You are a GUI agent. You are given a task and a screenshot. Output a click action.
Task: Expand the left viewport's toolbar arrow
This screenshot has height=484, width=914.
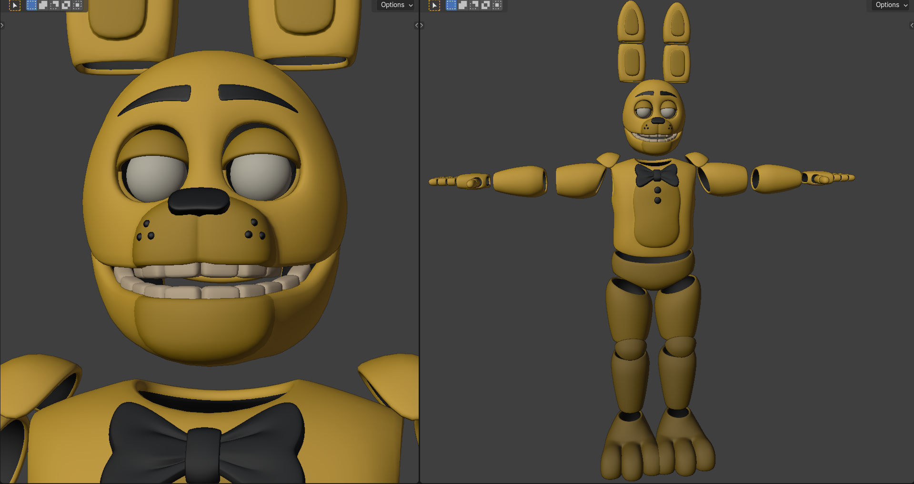click(2, 25)
